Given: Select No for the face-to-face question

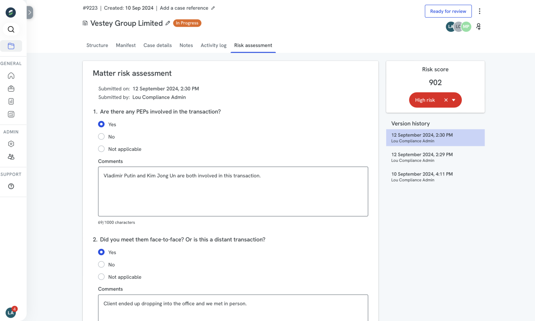Looking at the screenshot, I should (101, 265).
